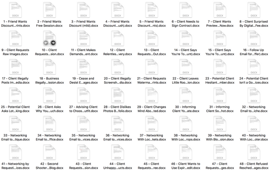Click the filename beginning '35 - Networking Email'
Viewport: 272px width, 172px height.
click(83, 137)
